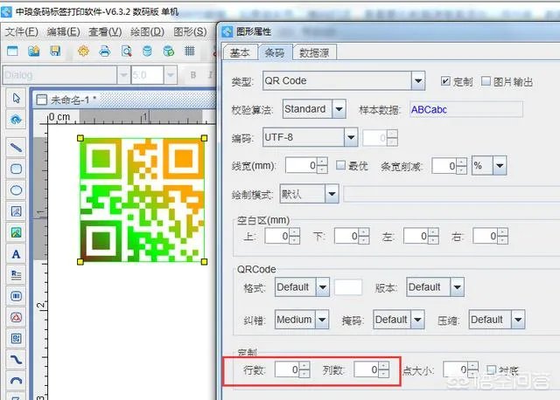Viewport: 560px width, 400px height.
Task: Open print preview magnifier icon
Action: [x=126, y=51]
